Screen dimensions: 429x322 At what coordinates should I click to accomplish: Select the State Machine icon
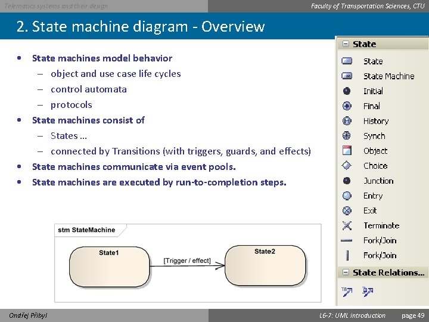(347, 76)
